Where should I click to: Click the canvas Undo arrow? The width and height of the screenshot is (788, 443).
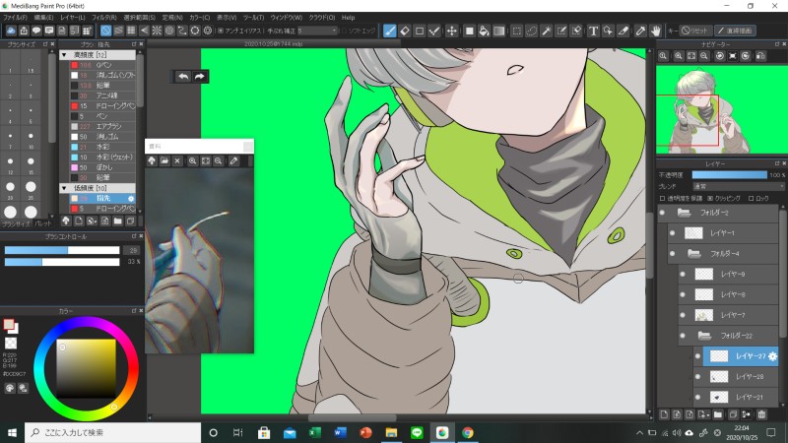183,77
